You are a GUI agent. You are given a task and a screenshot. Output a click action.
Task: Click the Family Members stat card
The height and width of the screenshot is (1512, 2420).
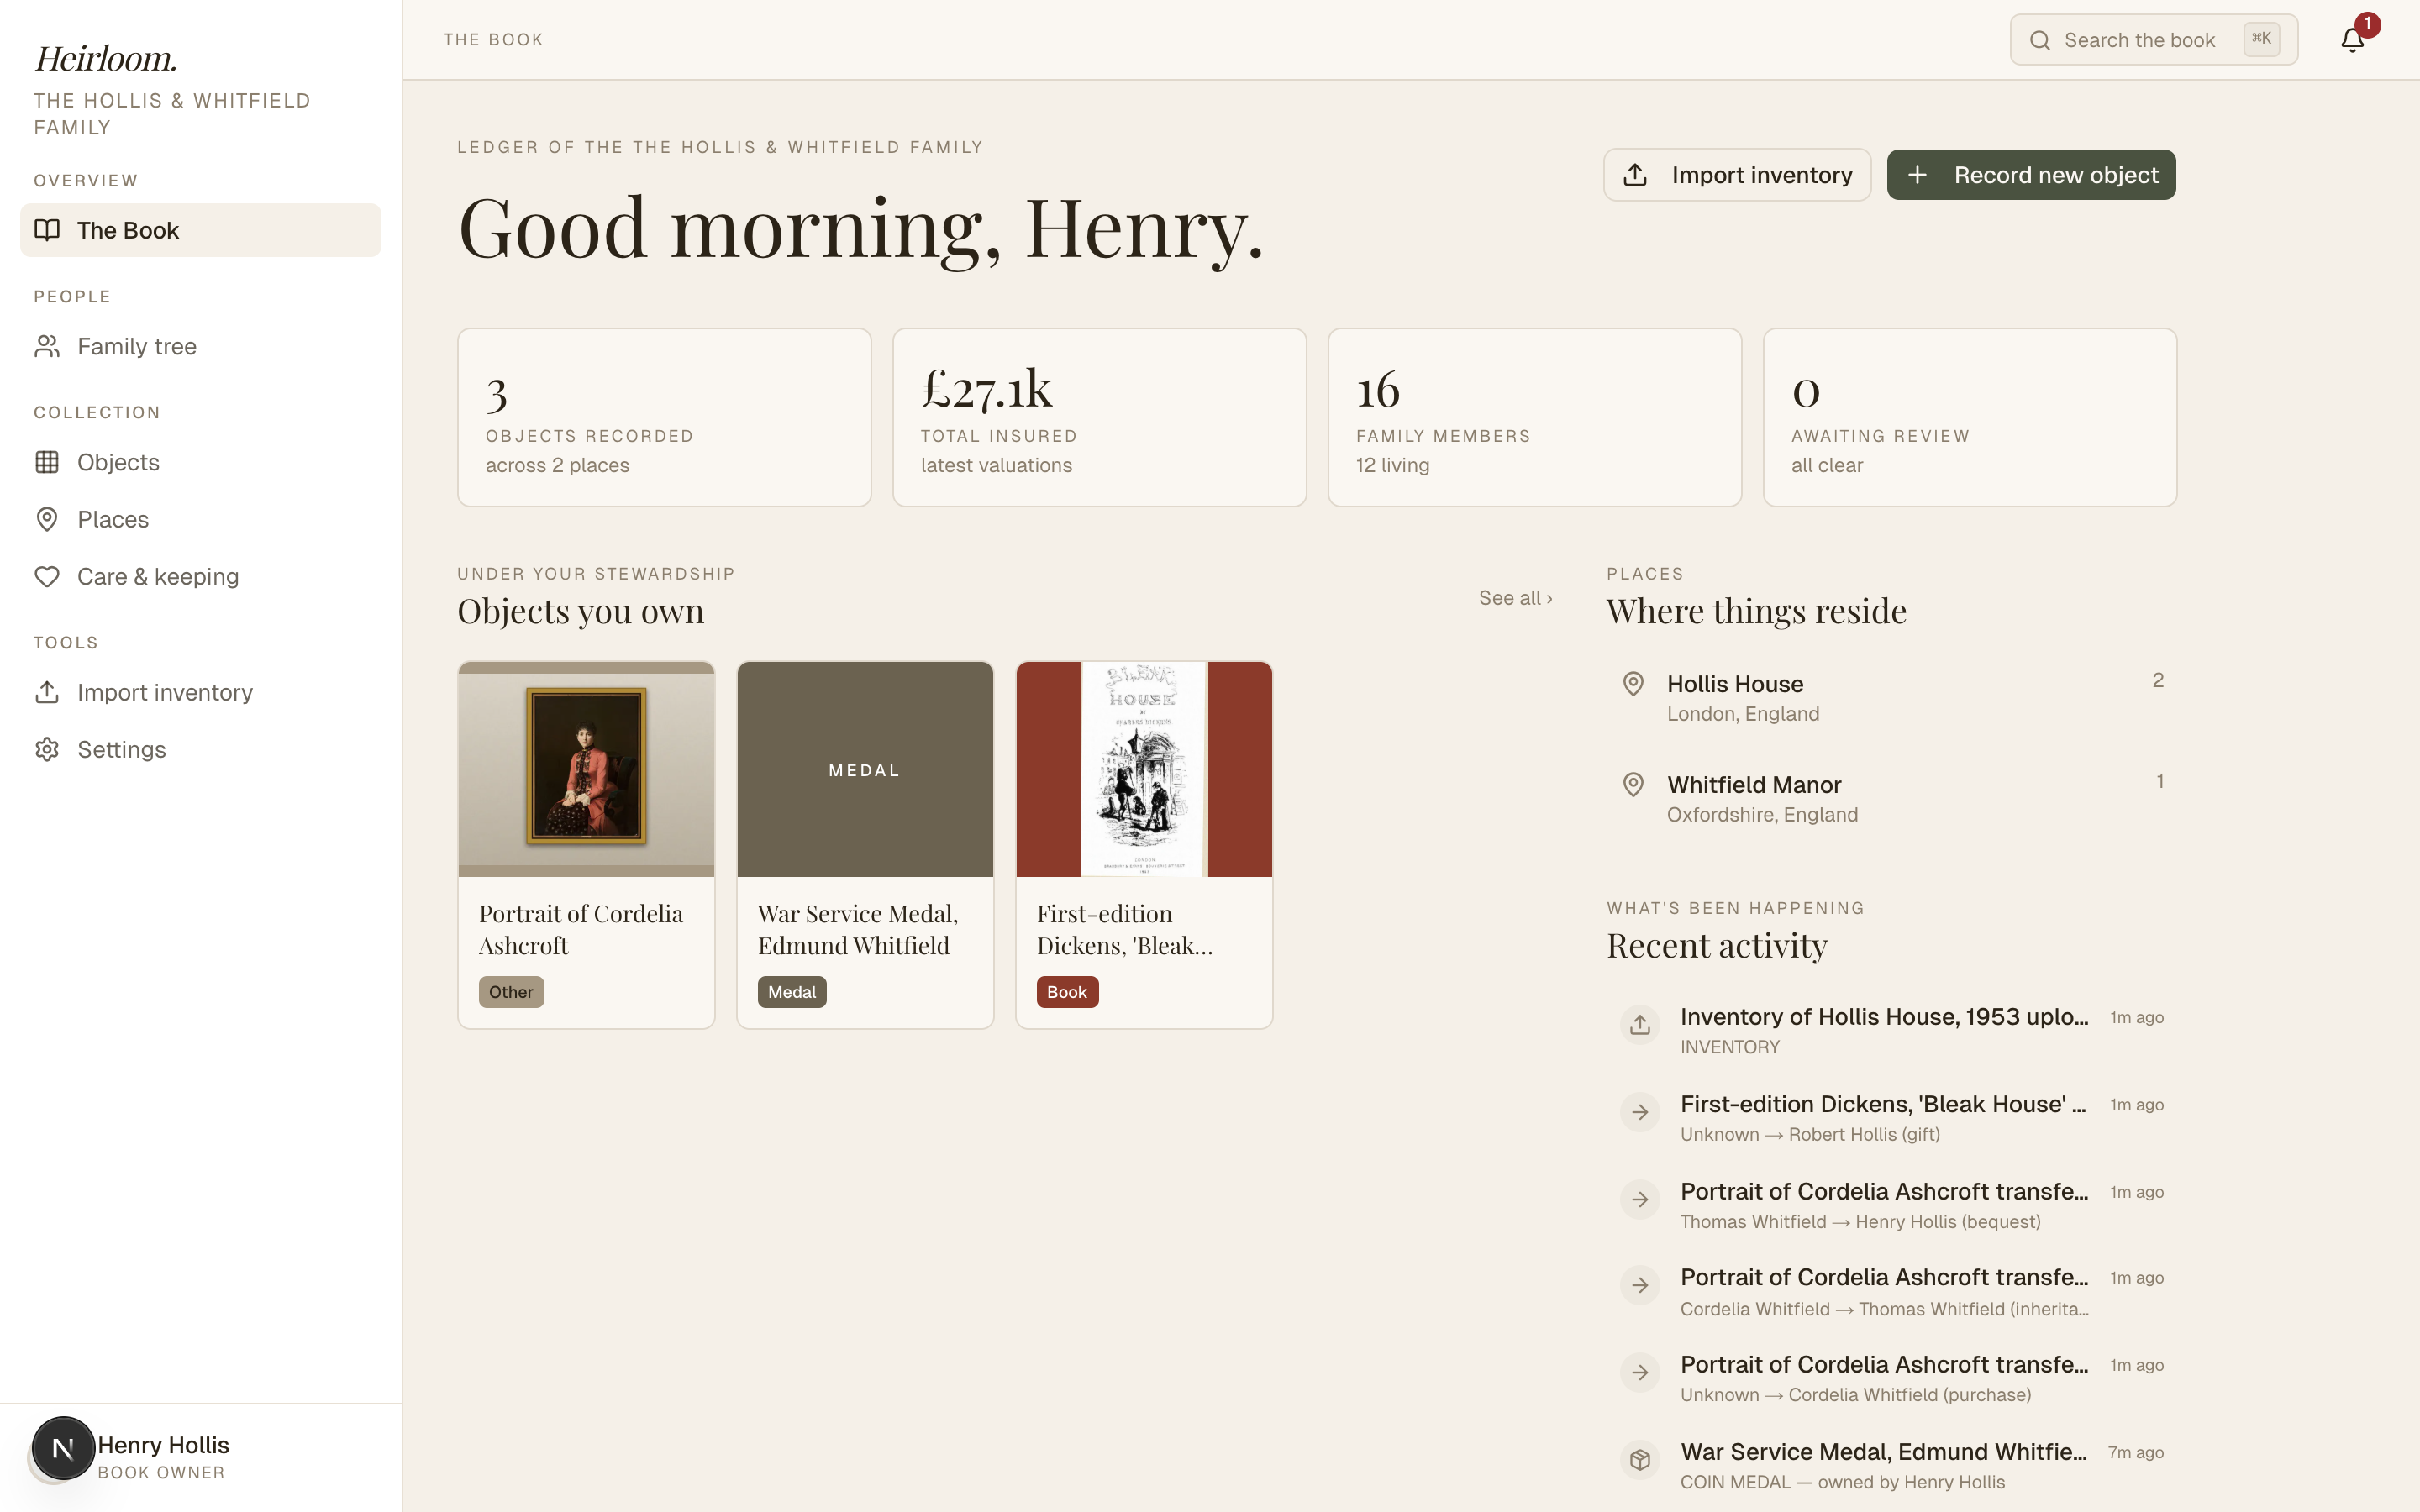point(1535,417)
